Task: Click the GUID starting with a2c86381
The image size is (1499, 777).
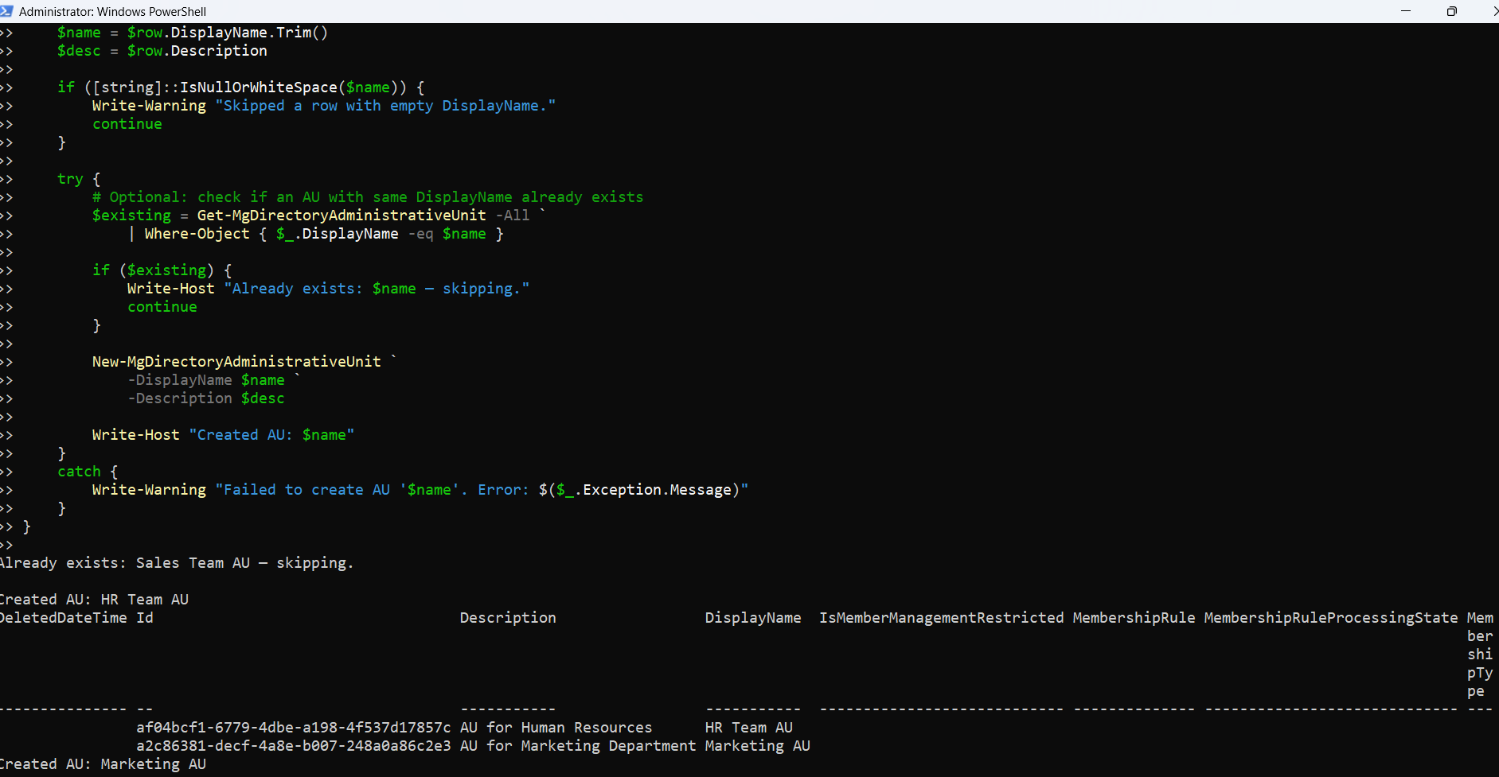Action: pyautogui.click(x=293, y=746)
